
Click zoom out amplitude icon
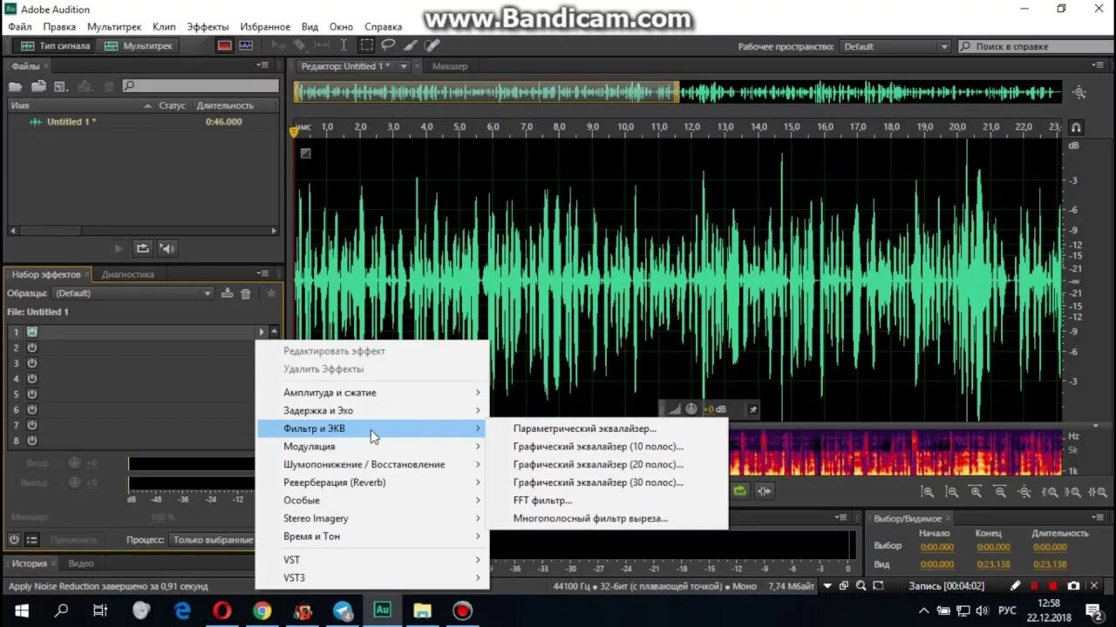tap(951, 492)
